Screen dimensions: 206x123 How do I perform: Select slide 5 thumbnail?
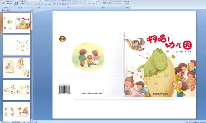pyautogui.click(x=16, y=111)
